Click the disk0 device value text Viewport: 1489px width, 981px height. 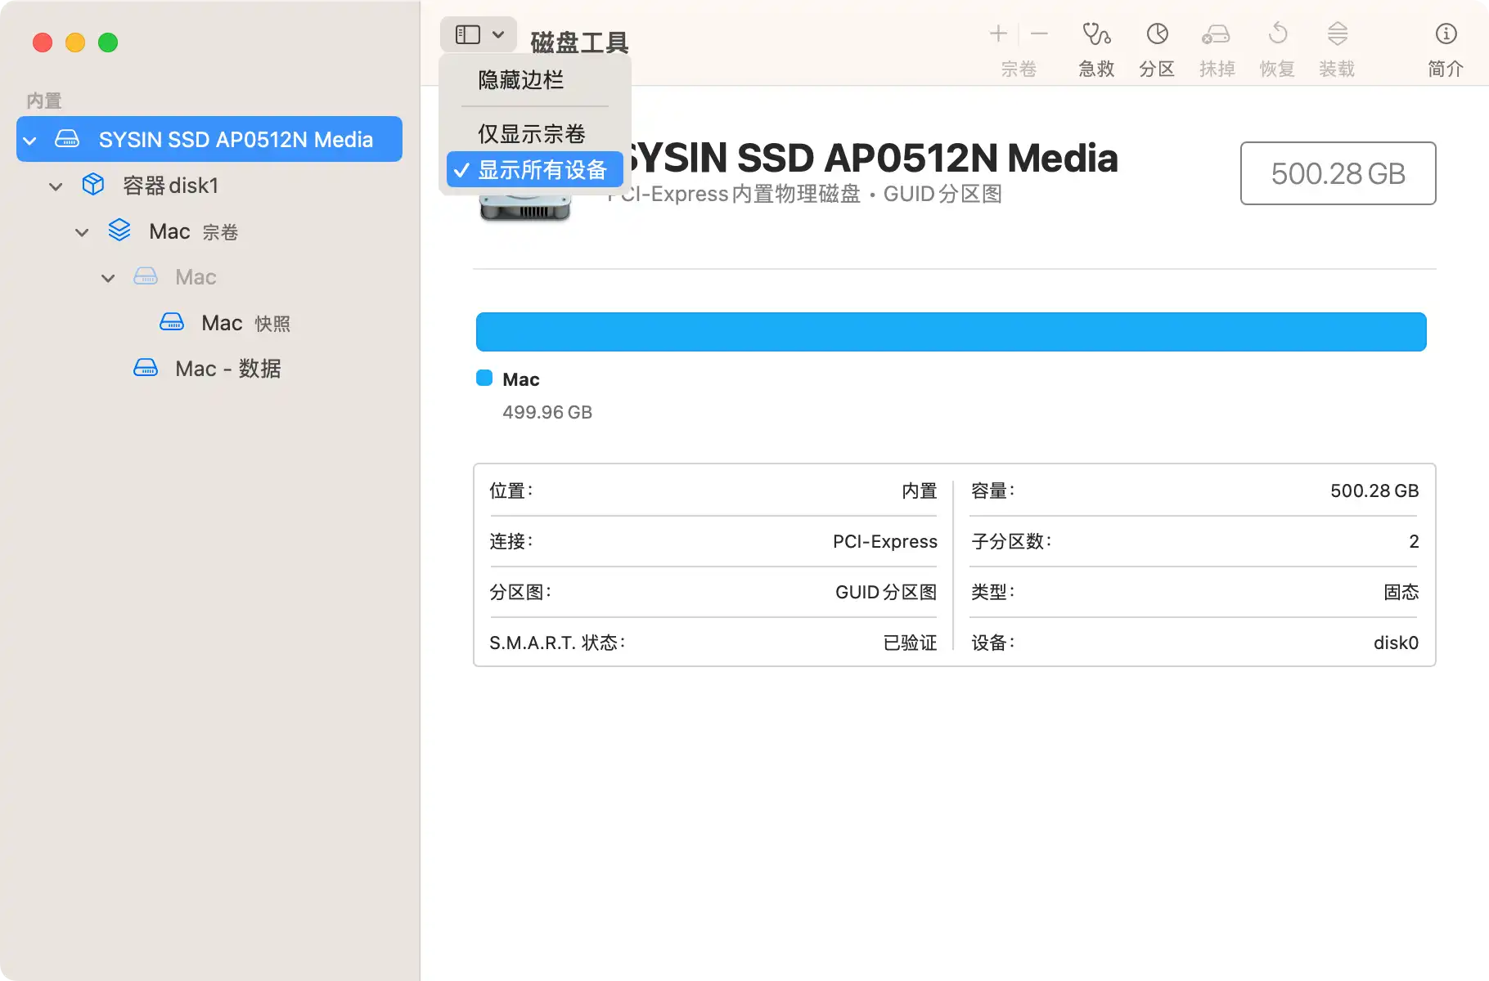click(1396, 643)
